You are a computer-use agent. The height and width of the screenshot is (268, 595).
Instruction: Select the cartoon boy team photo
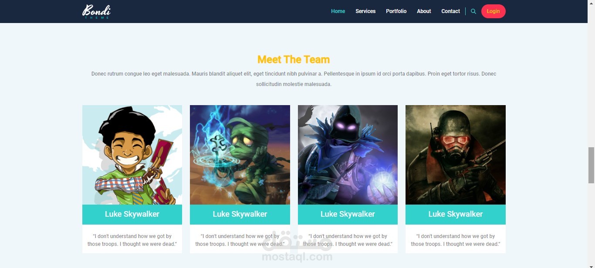[x=132, y=155]
